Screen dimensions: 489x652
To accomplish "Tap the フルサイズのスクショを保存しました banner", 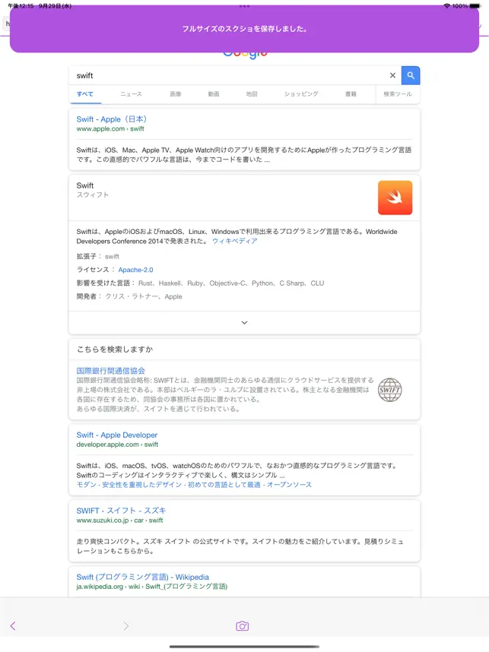I will (244, 29).
